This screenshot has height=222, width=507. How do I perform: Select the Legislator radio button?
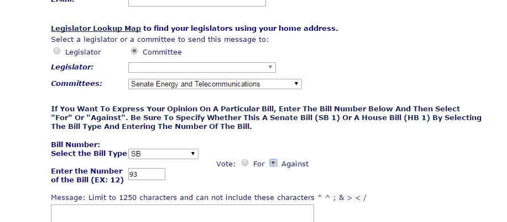coord(57,52)
